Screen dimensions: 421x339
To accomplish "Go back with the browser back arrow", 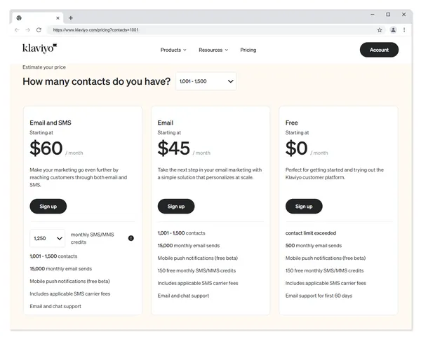I will pos(17,30).
